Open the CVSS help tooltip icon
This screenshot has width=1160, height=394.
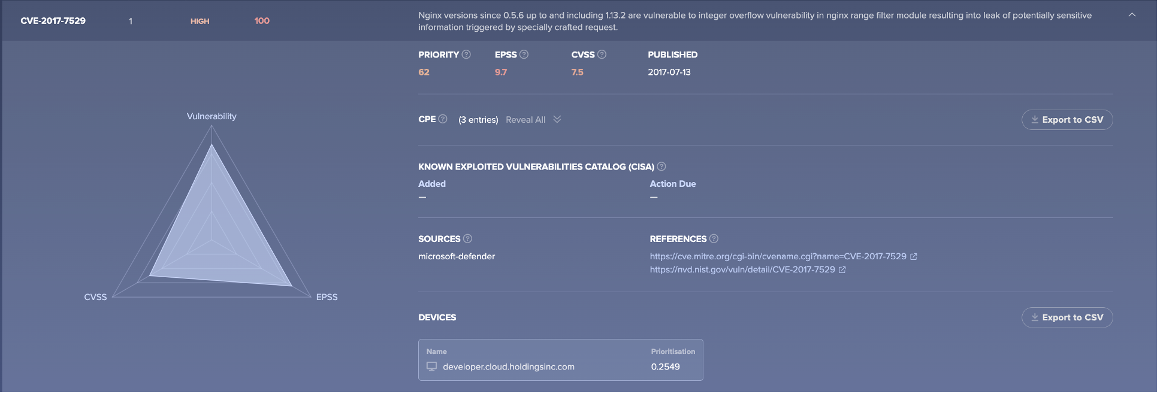click(x=602, y=54)
